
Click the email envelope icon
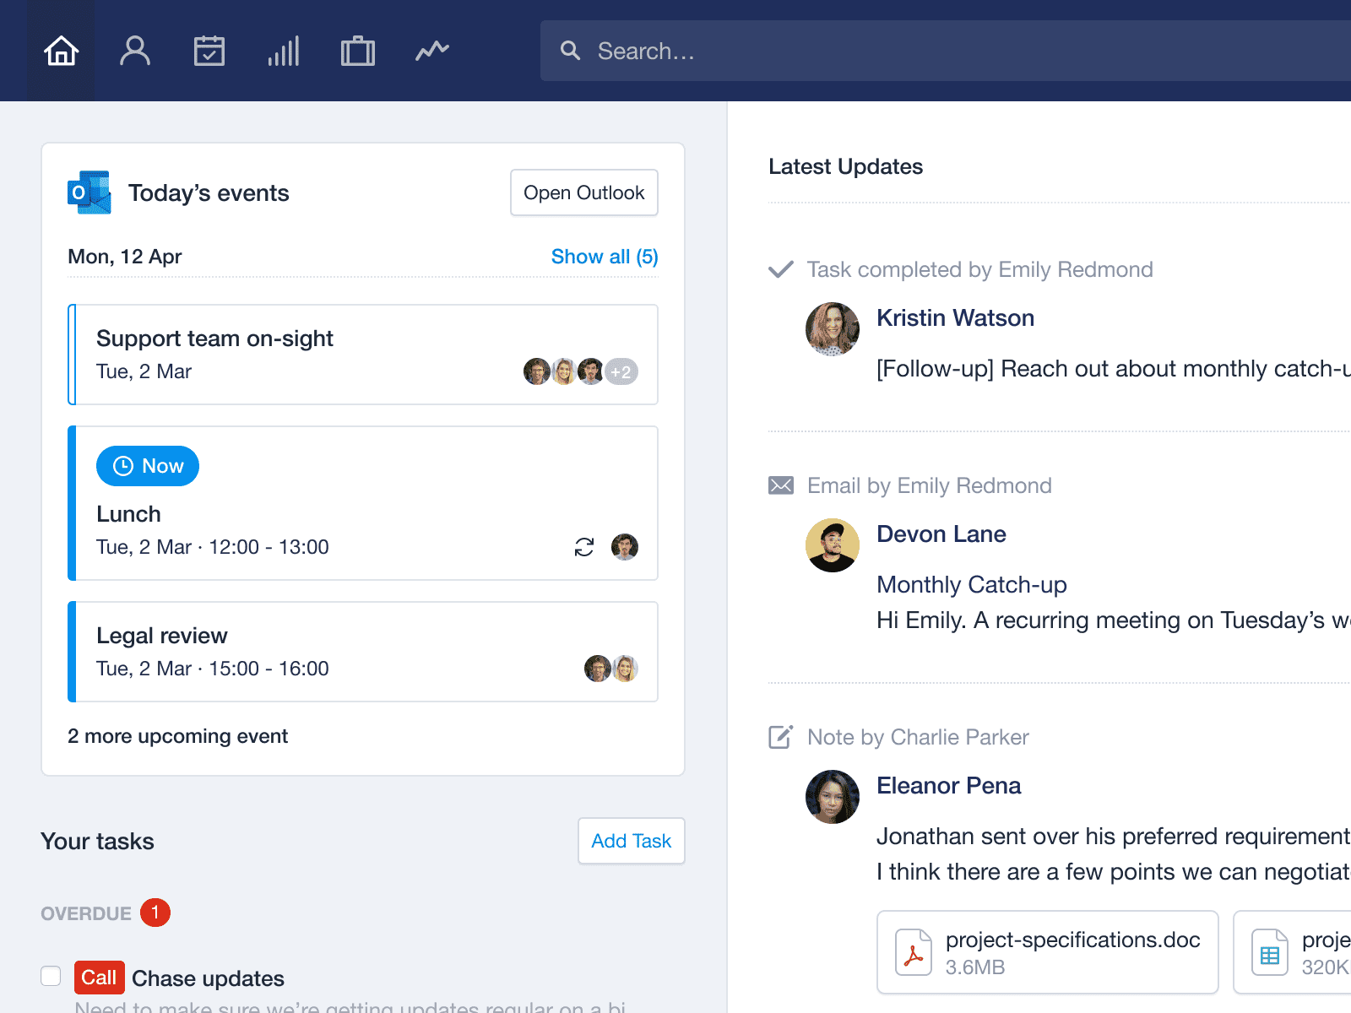781,485
